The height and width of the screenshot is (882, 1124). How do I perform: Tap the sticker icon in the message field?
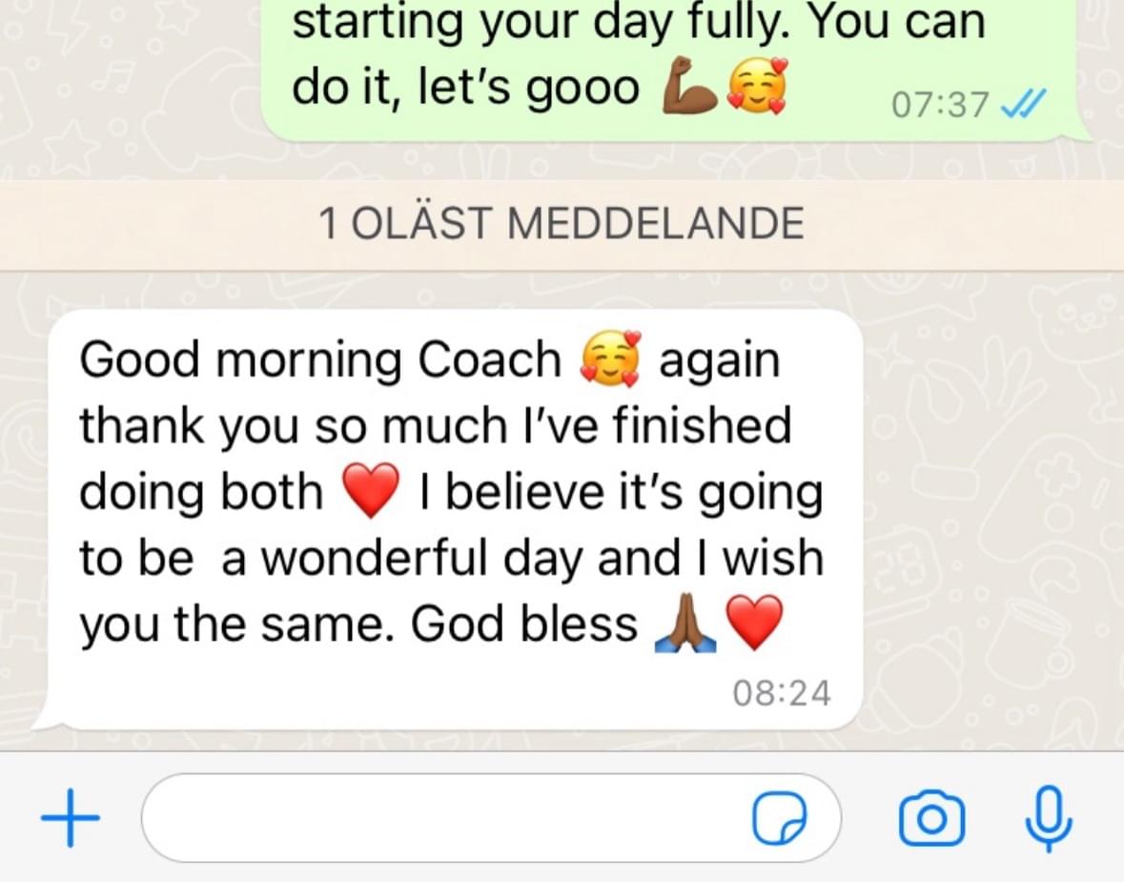[779, 818]
